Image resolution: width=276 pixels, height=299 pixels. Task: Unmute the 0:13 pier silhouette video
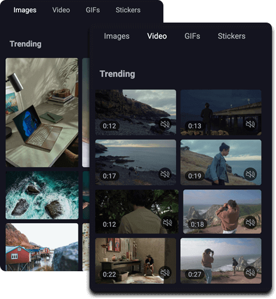pos(250,124)
